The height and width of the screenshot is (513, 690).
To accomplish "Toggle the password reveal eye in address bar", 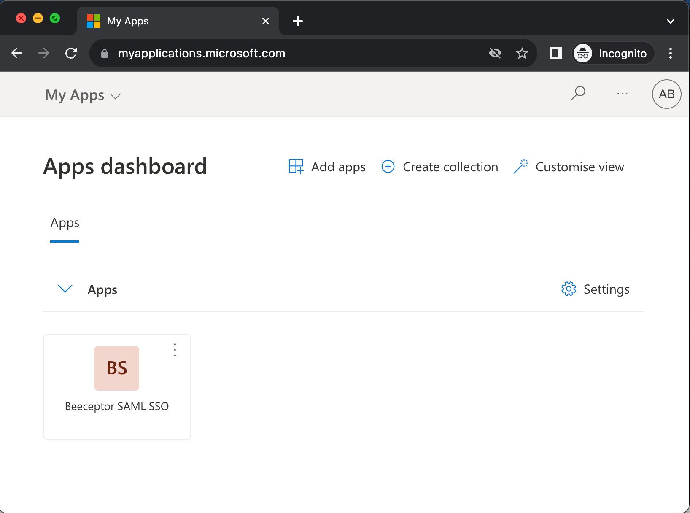I will tap(495, 53).
